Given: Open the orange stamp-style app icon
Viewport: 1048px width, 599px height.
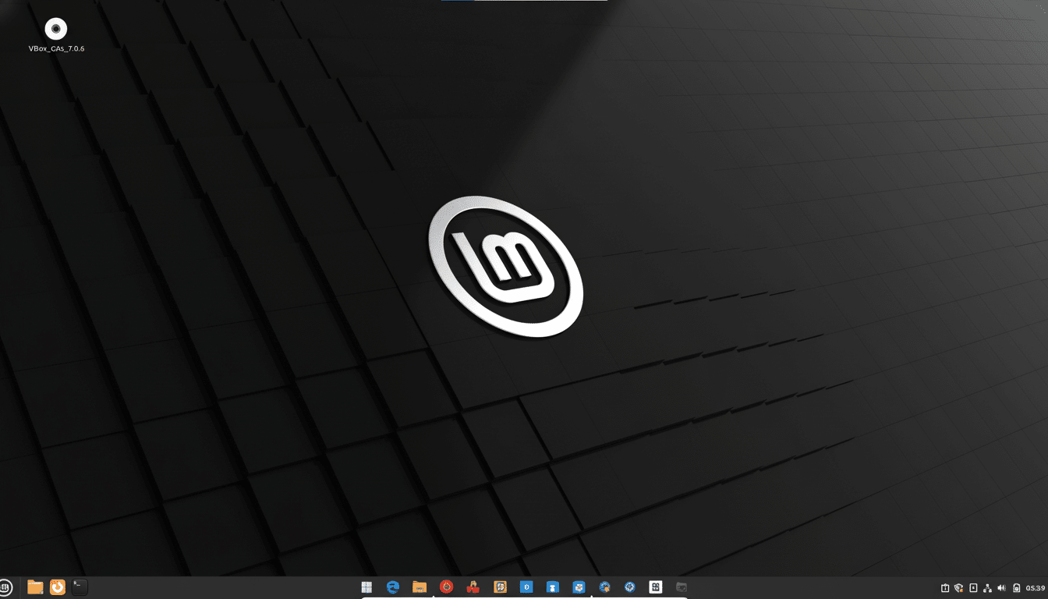Looking at the screenshot, I should pyautogui.click(x=499, y=587).
